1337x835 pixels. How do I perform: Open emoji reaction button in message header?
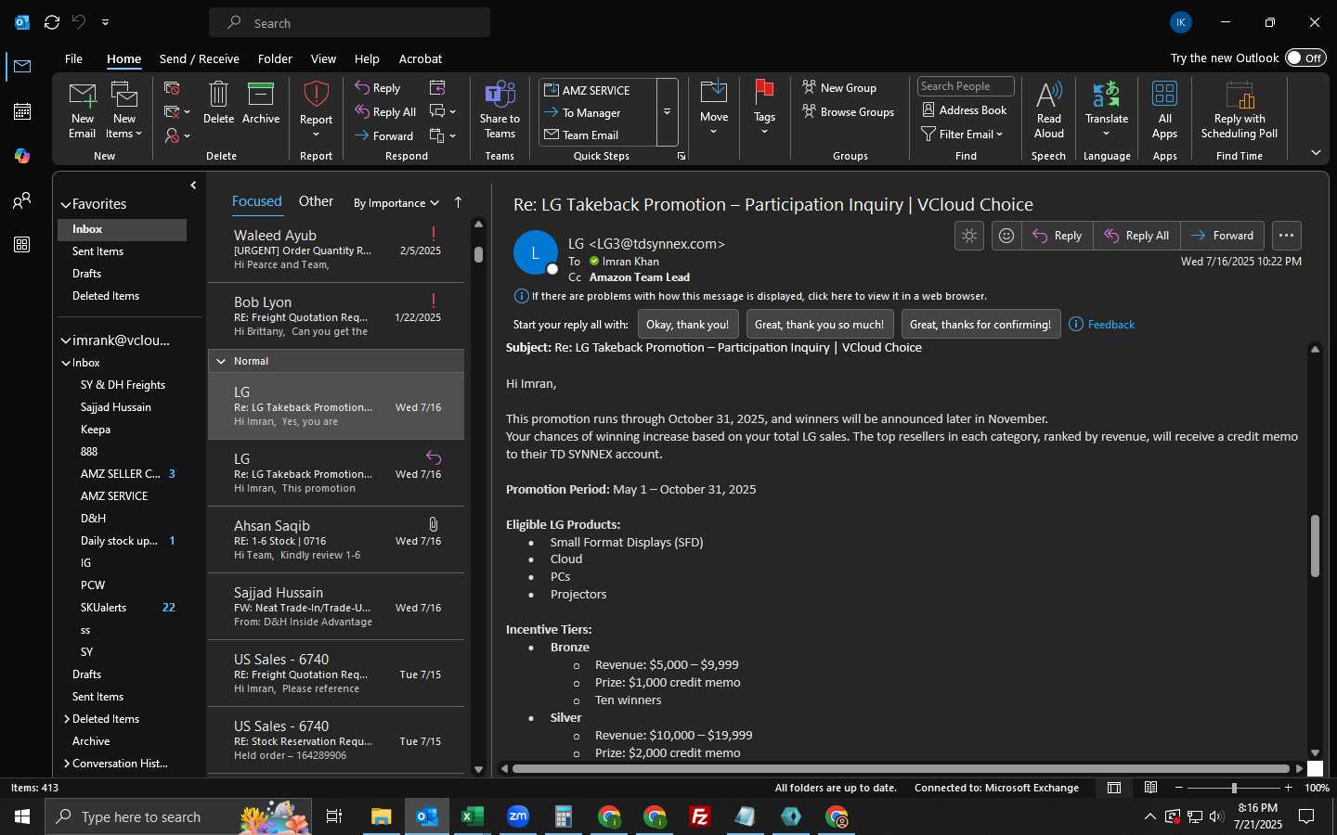(1006, 236)
